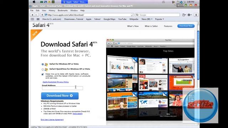Open the Window menu
This screenshot has width=228, height=128.
pos(74,10)
